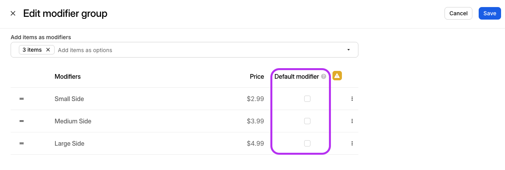
Task: Open the Large Side more options menu
Action: [352, 143]
